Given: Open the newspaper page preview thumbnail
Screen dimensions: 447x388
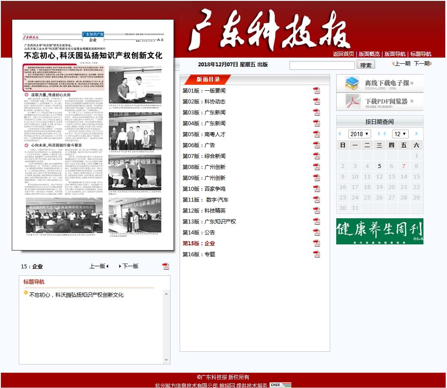Looking at the screenshot, I should tap(93, 135).
